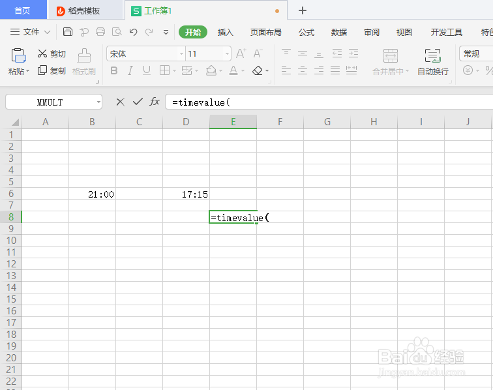
Task: Open the font name 宋体 dropdown
Action: tap(181, 53)
